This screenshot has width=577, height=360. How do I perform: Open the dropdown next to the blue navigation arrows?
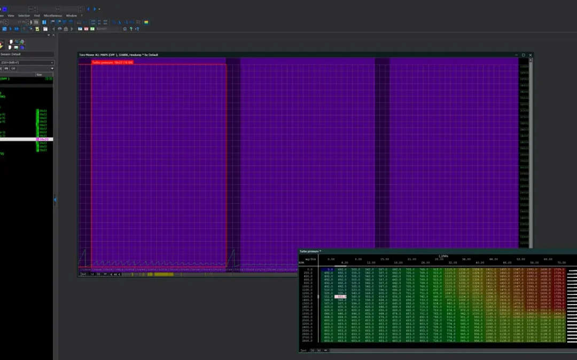(99, 9)
